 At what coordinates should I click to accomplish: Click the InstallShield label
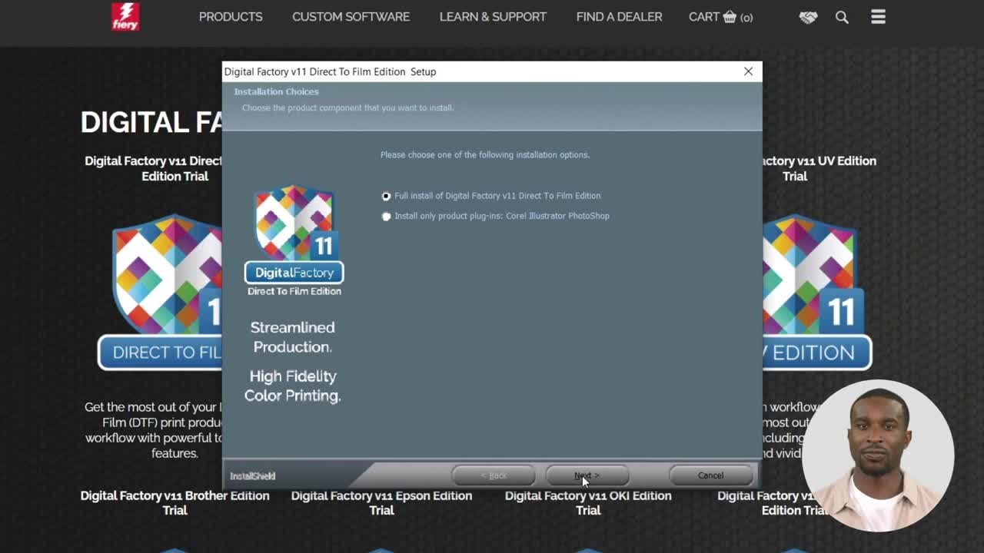[x=252, y=476]
